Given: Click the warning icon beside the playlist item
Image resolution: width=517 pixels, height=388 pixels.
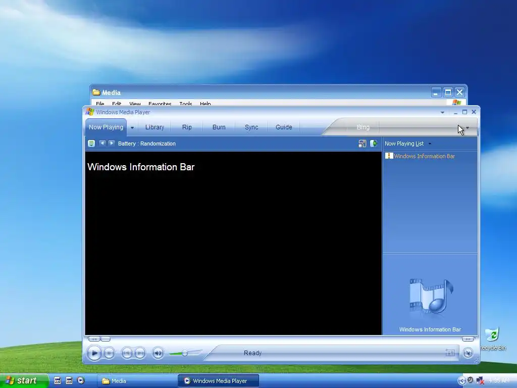Looking at the screenshot, I should point(389,156).
